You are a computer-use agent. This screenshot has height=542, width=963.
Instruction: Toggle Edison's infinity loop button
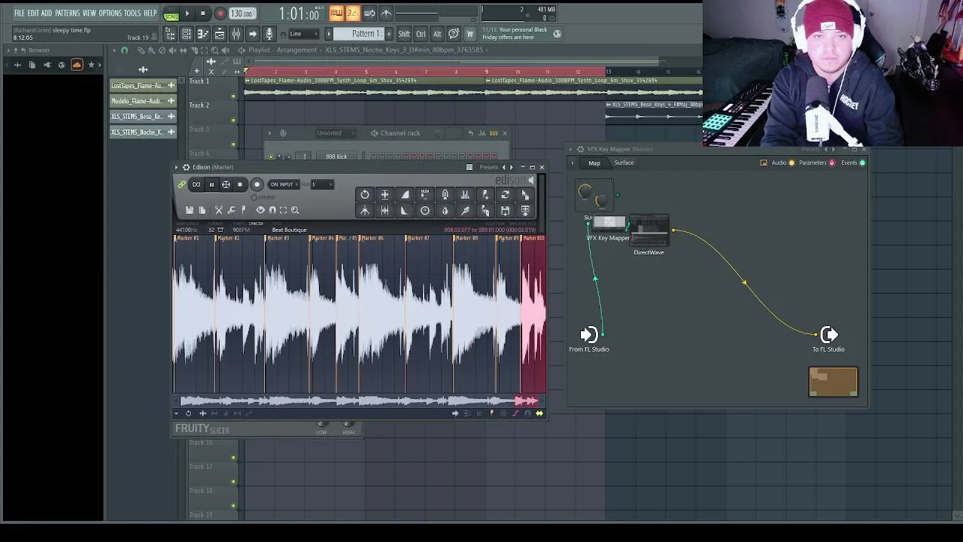pos(196,184)
